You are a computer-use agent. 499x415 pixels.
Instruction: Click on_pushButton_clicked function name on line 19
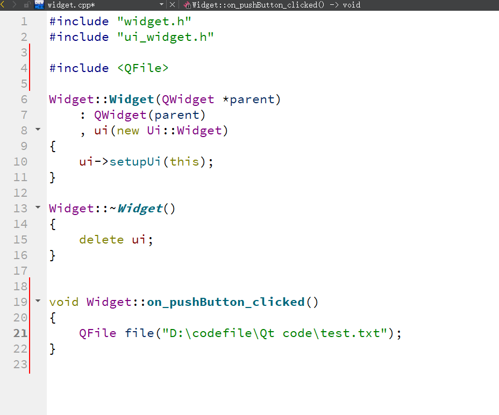pyautogui.click(x=226, y=302)
